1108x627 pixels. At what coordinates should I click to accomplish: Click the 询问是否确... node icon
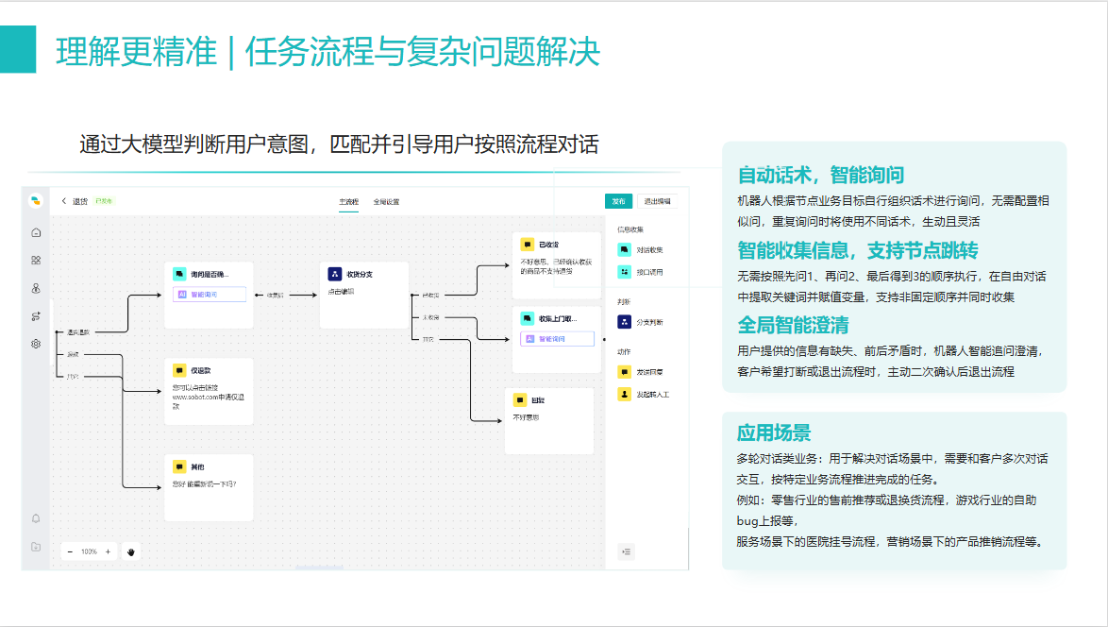179,274
